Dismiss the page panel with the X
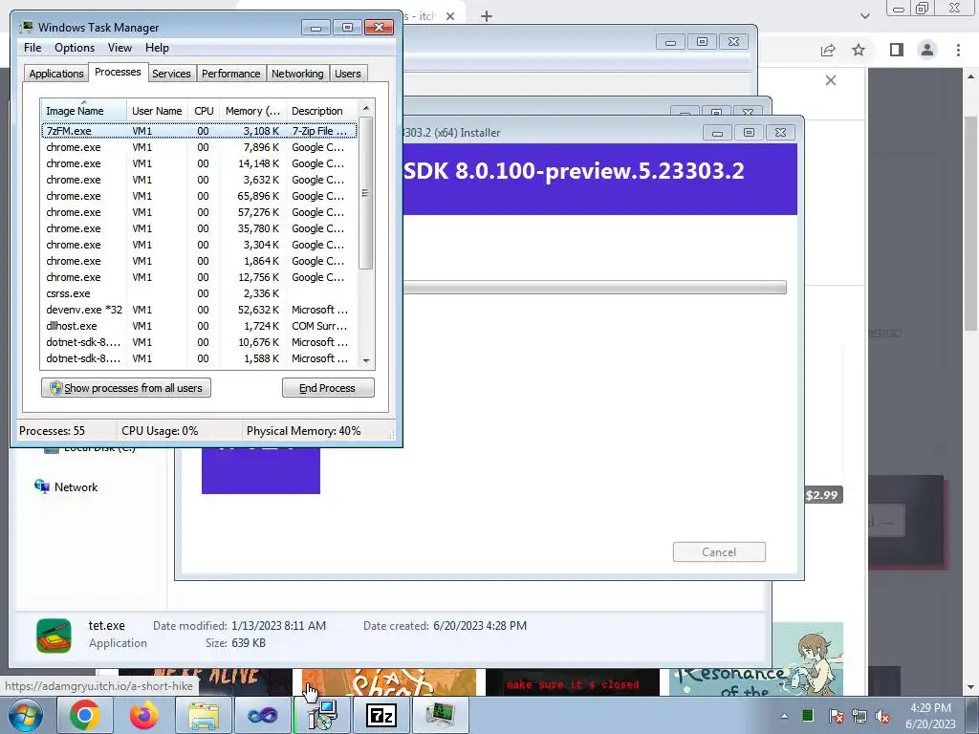This screenshot has width=979, height=734. click(x=831, y=80)
